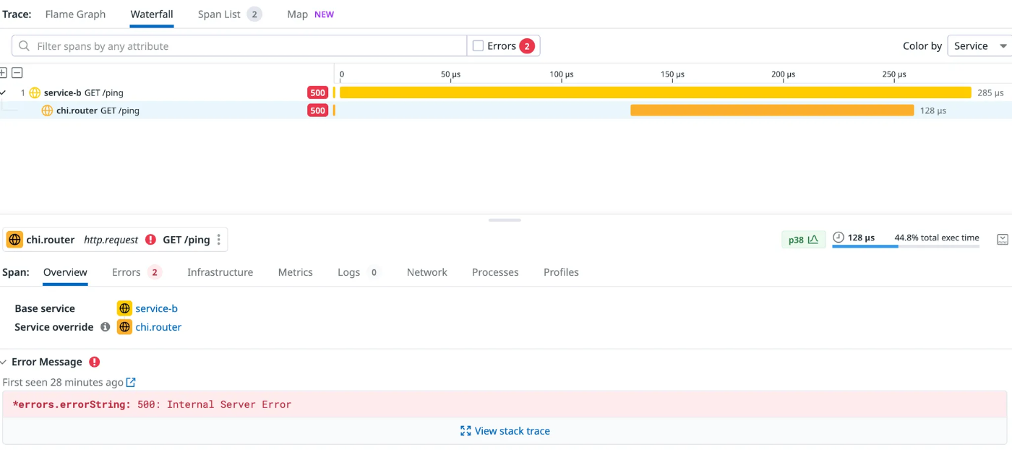Open the Metrics tab
Image resolution: width=1012 pixels, height=452 pixels.
point(295,272)
